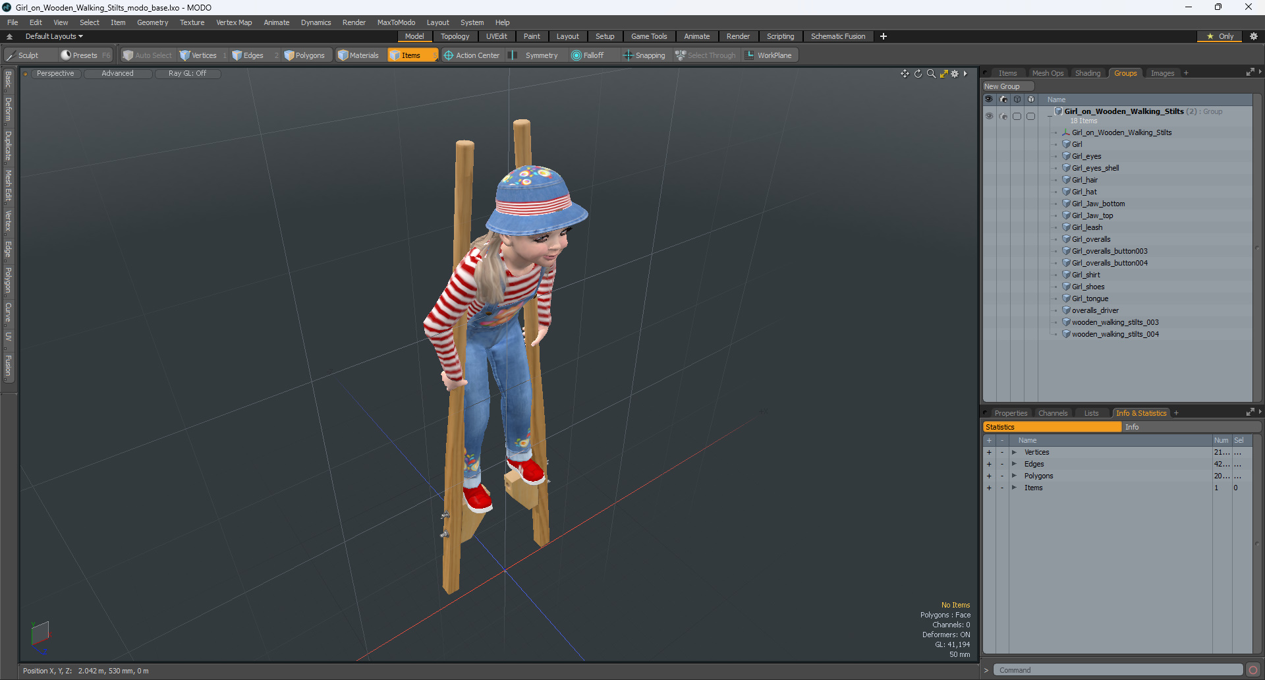Click the minus button on Edges row
Screen dimensions: 1265x680
1002,465
